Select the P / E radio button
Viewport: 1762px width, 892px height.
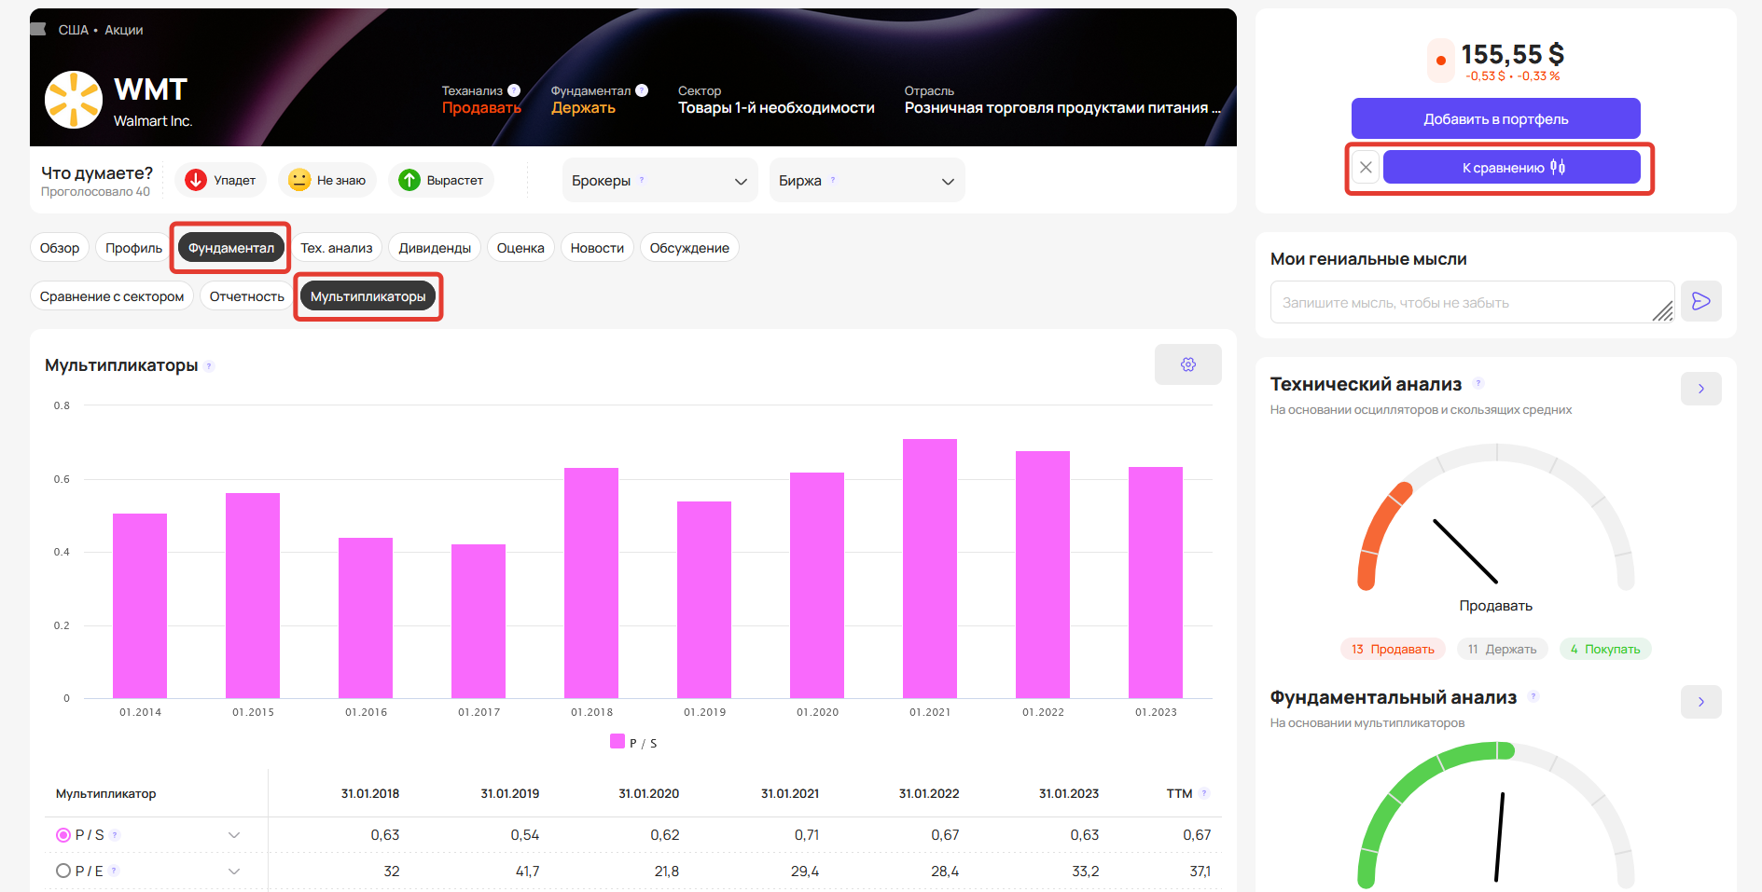pyautogui.click(x=63, y=871)
